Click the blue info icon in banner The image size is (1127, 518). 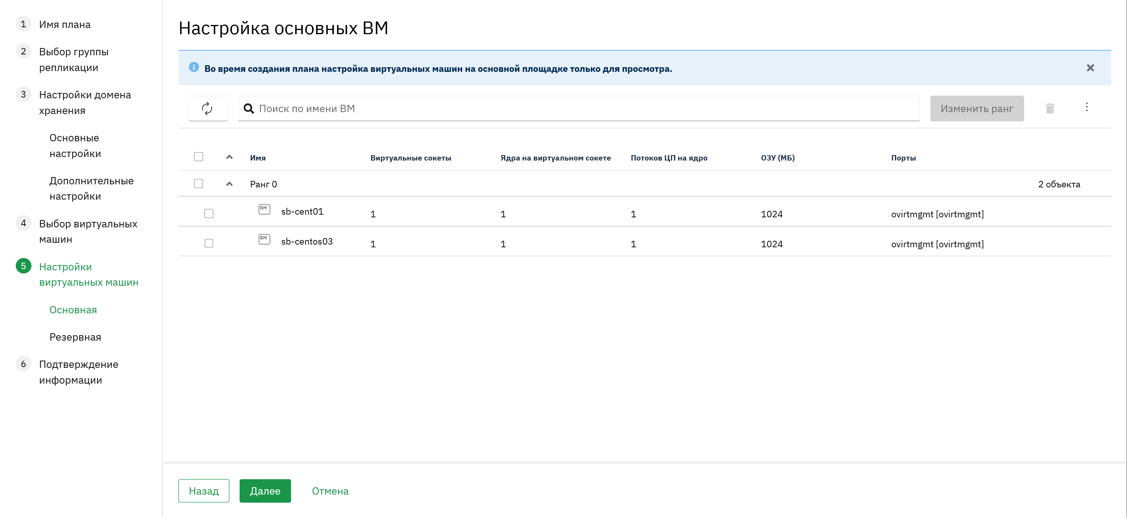tap(194, 67)
